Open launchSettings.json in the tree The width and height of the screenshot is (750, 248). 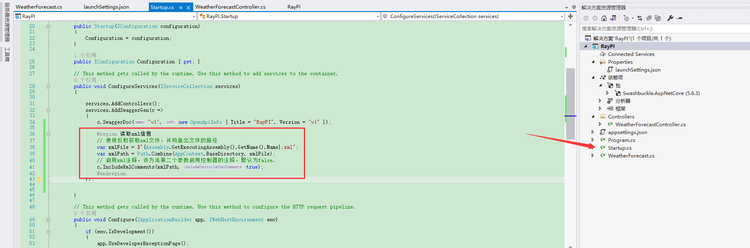coord(638,70)
